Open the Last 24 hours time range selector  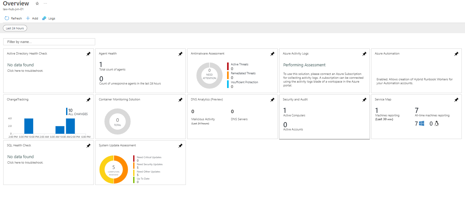pyautogui.click(x=15, y=28)
